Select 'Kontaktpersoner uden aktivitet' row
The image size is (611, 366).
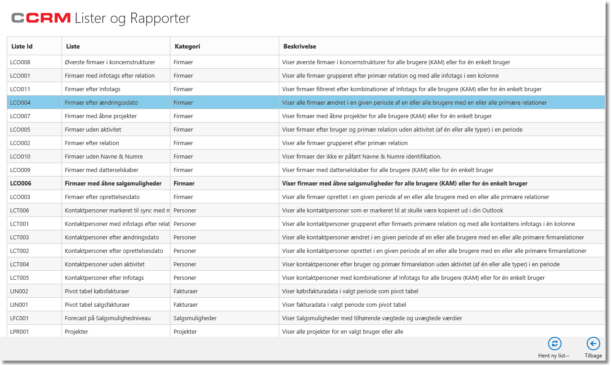click(x=306, y=264)
